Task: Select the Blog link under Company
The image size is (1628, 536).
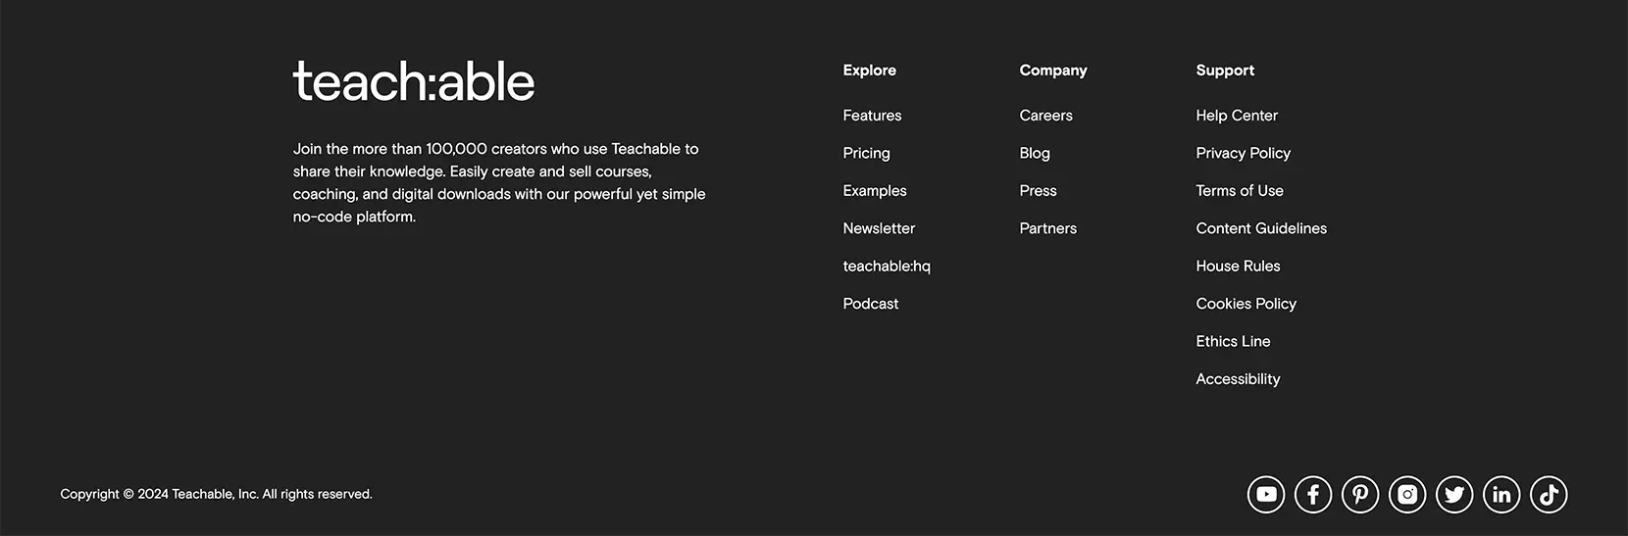Action: [x=1035, y=154]
